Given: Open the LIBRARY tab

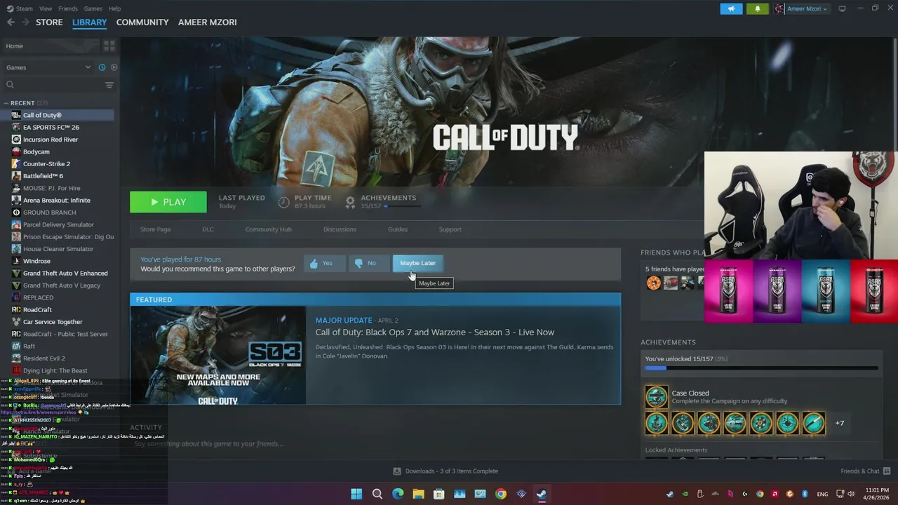Looking at the screenshot, I should pyautogui.click(x=90, y=22).
